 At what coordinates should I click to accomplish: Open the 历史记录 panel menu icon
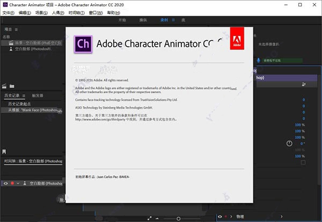pos(24,95)
